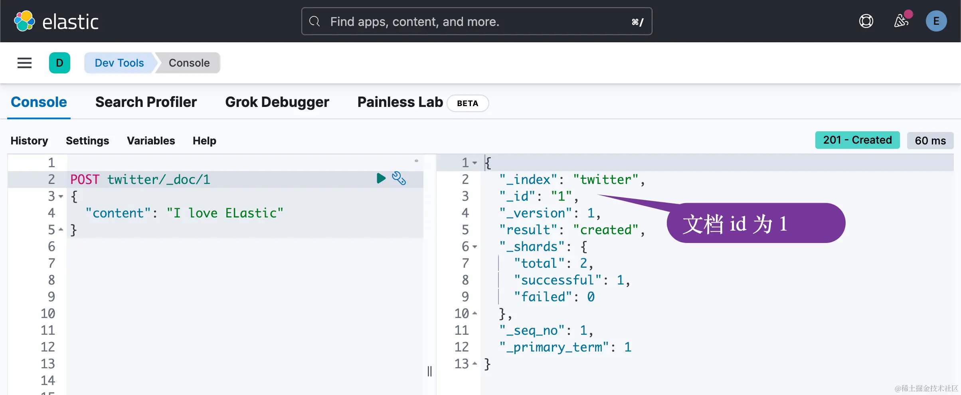Click the 201 - Created status badge
Image resolution: width=961 pixels, height=395 pixels.
[x=857, y=140]
